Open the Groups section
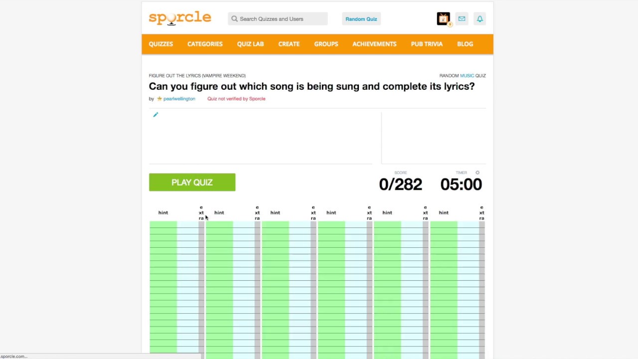The height and width of the screenshot is (359, 638). [x=326, y=44]
